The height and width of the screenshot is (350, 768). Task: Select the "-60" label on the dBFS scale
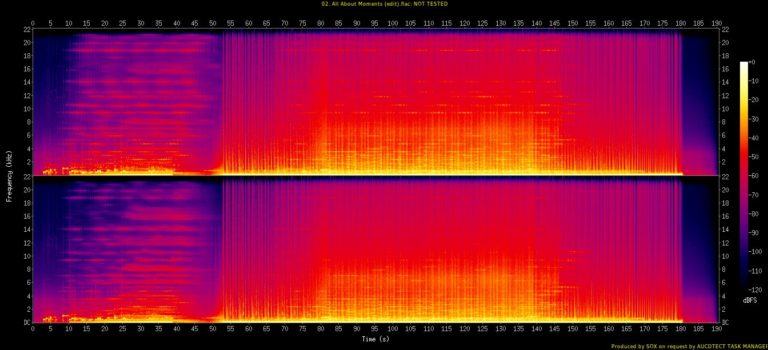pos(752,176)
